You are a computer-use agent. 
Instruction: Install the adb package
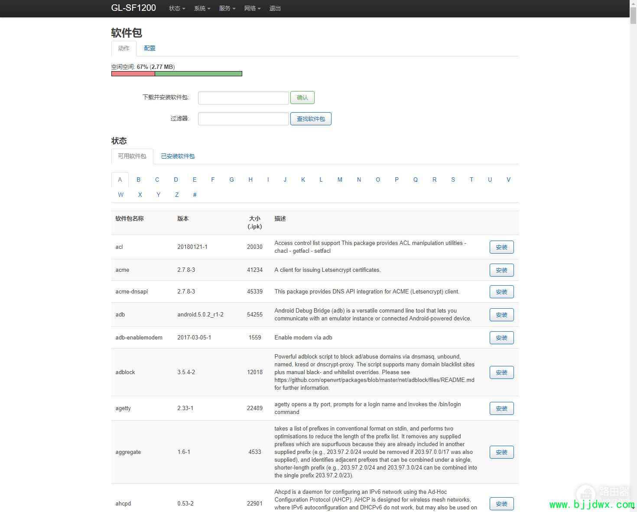click(x=502, y=315)
